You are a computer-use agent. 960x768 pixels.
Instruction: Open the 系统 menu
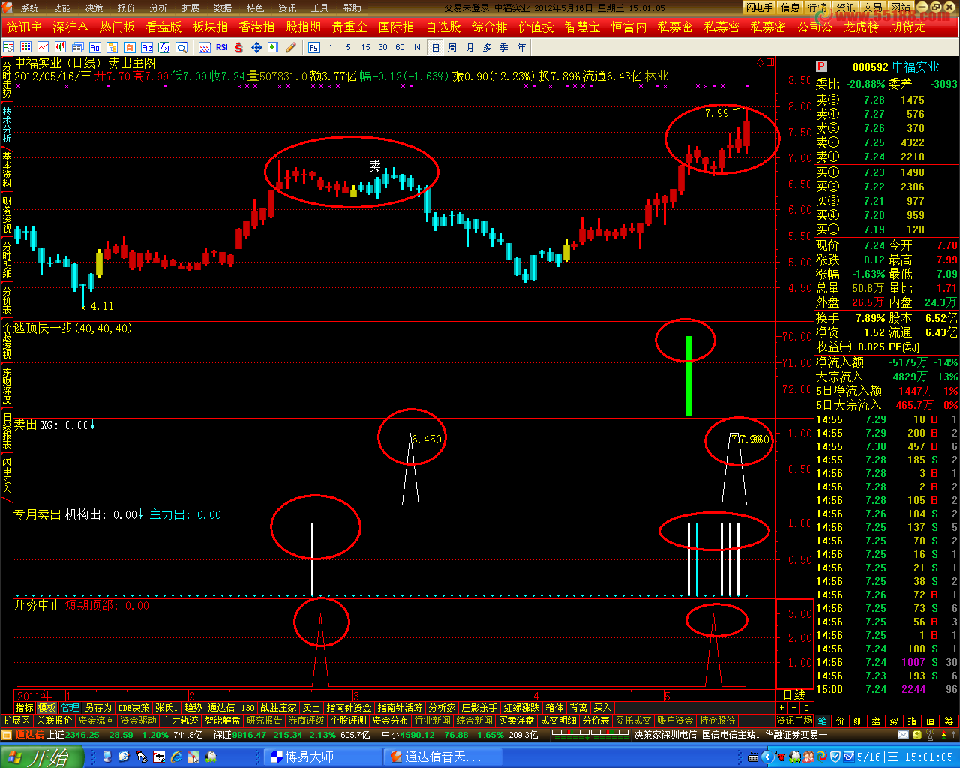pyautogui.click(x=29, y=7)
